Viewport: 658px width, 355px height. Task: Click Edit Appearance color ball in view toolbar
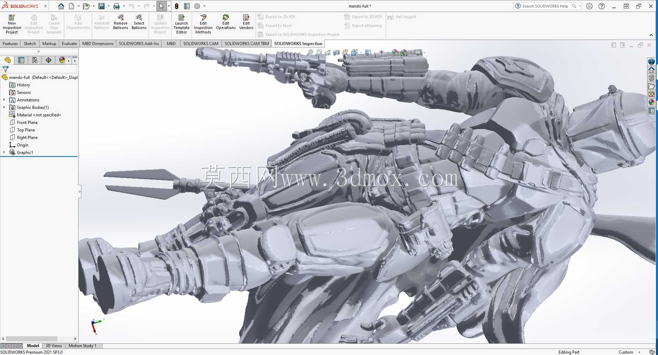pos(395,53)
